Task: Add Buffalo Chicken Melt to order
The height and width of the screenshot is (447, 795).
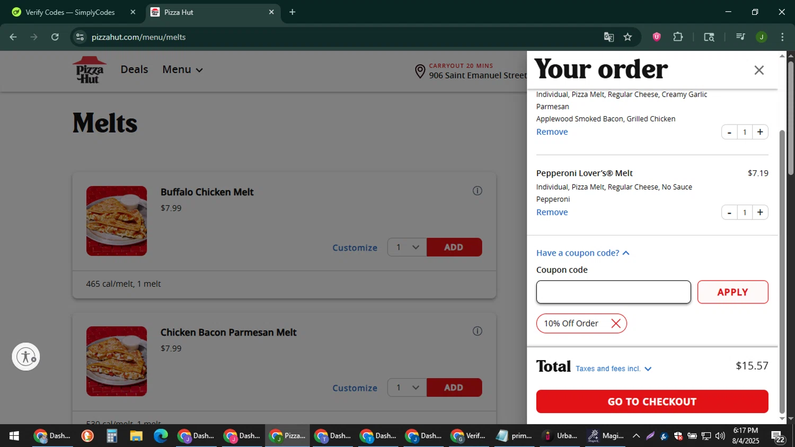Action: (x=454, y=247)
